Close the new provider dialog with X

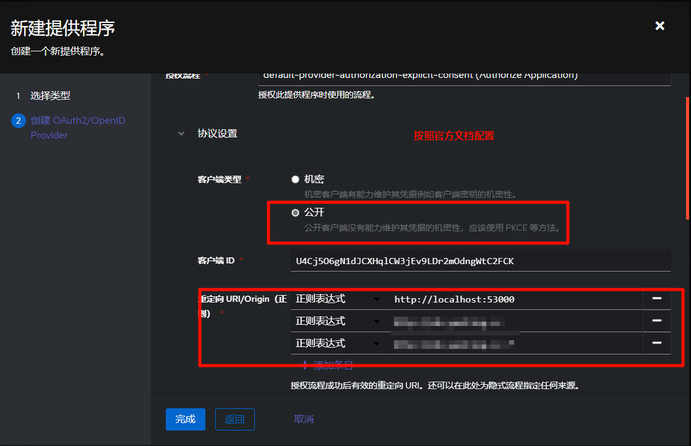click(x=659, y=26)
